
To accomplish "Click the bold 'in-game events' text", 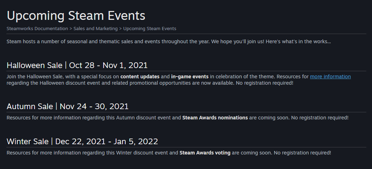I will point(190,77).
